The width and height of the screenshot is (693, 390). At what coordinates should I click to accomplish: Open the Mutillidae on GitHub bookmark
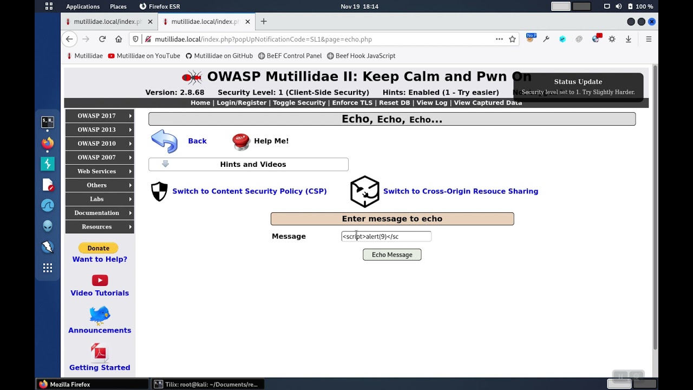point(219,56)
